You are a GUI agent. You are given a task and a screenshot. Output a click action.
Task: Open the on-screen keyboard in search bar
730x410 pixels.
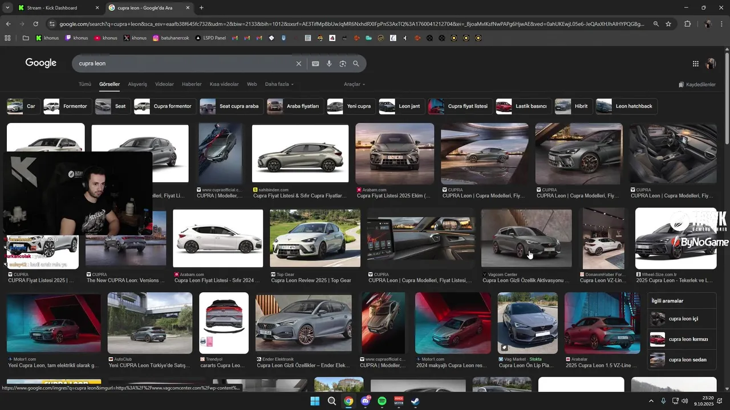click(x=315, y=64)
